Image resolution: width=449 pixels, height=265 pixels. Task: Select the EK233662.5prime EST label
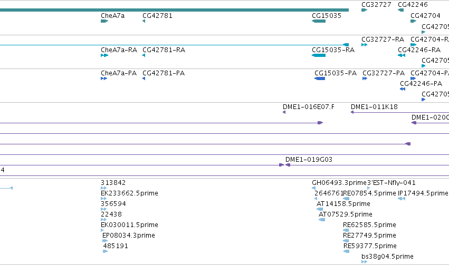point(129,193)
